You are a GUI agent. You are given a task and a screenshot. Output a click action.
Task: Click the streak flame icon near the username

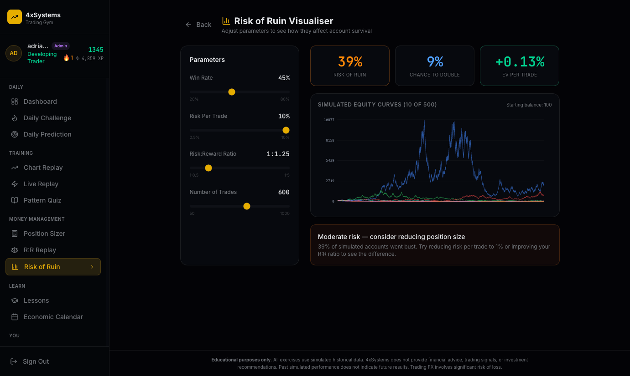tap(66, 58)
